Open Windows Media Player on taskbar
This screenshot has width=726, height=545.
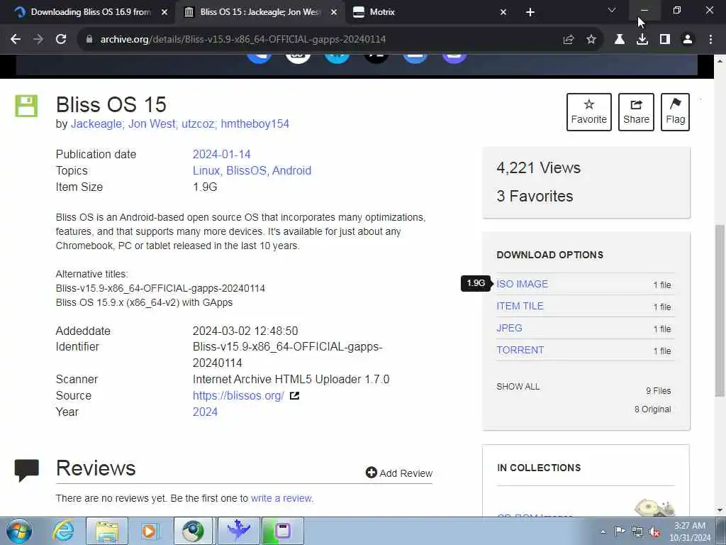pyautogui.click(x=149, y=531)
